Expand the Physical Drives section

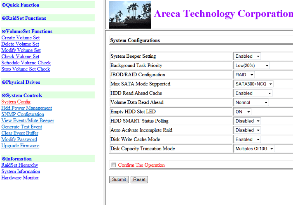pos(21,82)
